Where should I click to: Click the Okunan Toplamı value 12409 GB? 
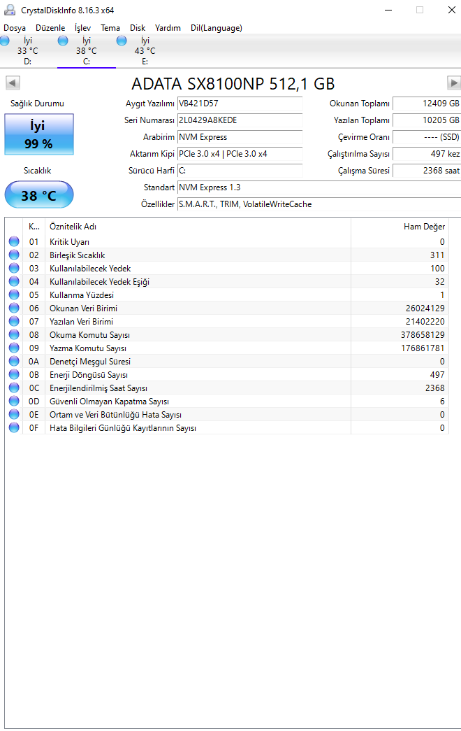click(427, 104)
